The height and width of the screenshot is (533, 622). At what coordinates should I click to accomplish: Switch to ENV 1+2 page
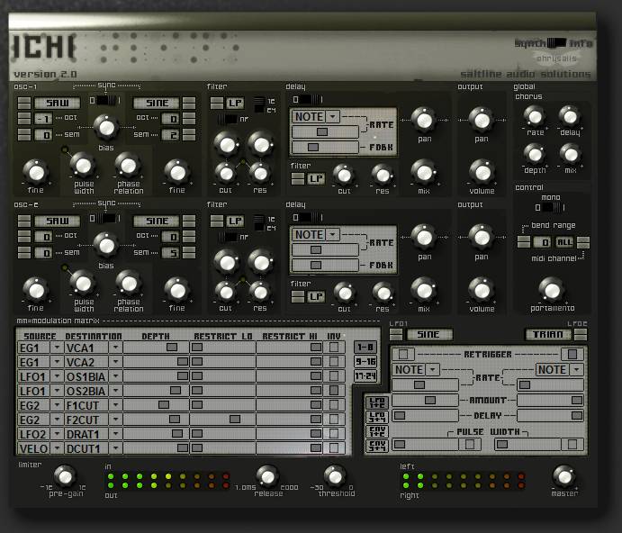point(376,431)
